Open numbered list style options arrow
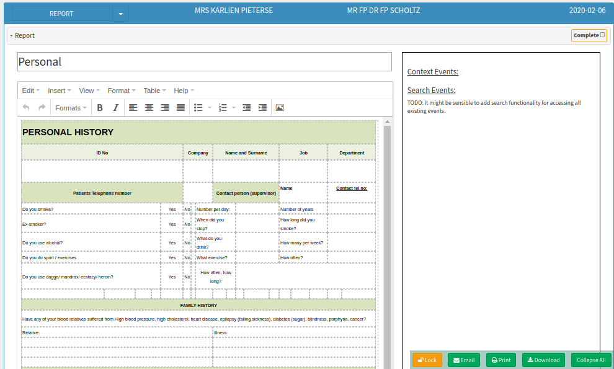Screen dimensions: 614x369 (x=234, y=108)
